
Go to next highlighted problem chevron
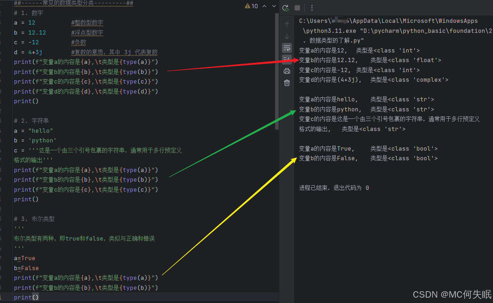click(274, 6)
